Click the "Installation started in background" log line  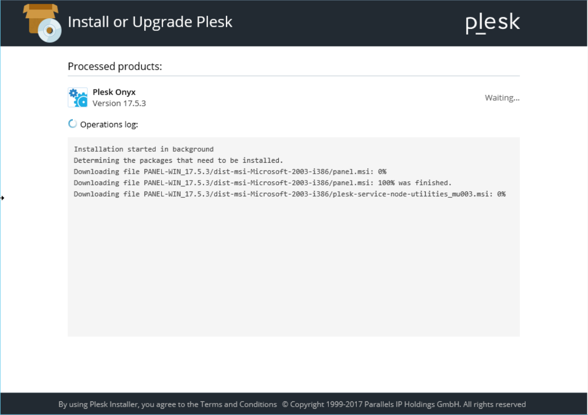pyautogui.click(x=143, y=149)
